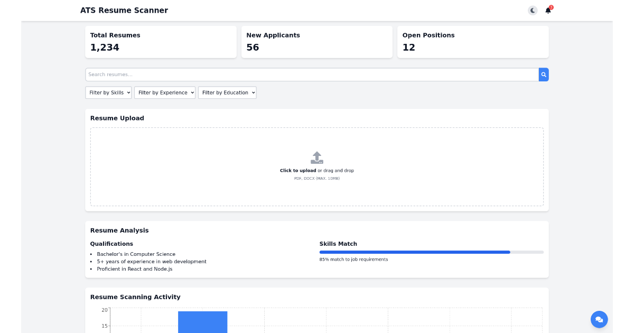Open the Filter by Skills dropdown

[x=108, y=92]
